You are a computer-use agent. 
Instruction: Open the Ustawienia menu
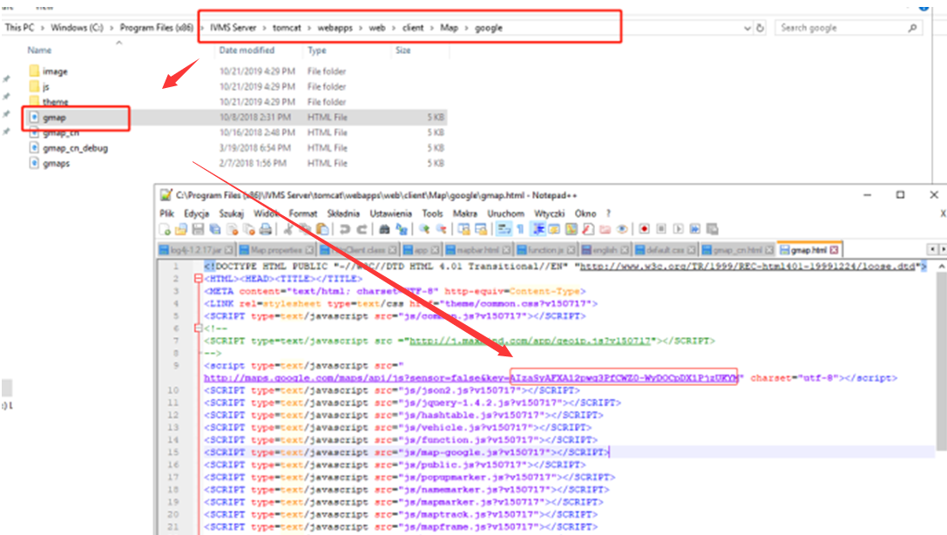click(391, 213)
